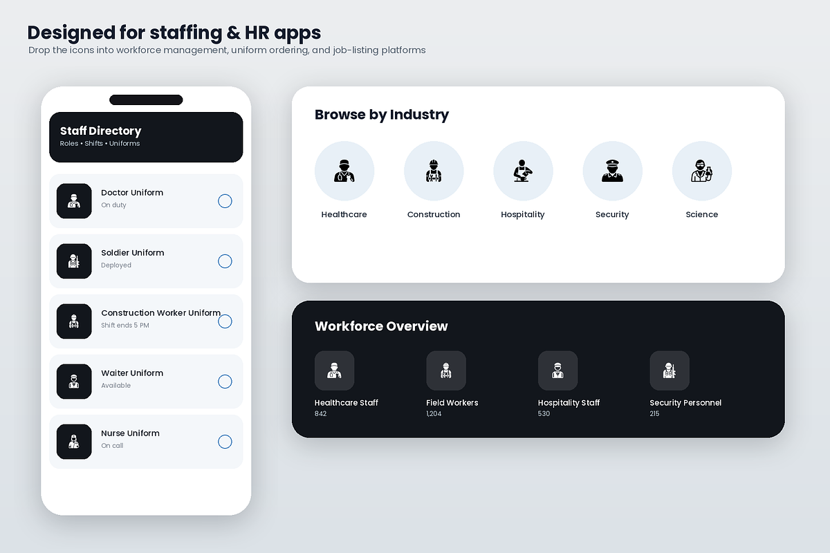830x553 pixels.
Task: Click the Healthcare Staff overview icon
Action: pos(334,371)
